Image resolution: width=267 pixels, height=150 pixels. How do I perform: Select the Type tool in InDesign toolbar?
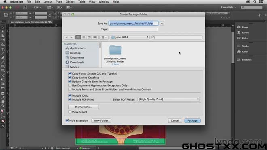click(3, 50)
